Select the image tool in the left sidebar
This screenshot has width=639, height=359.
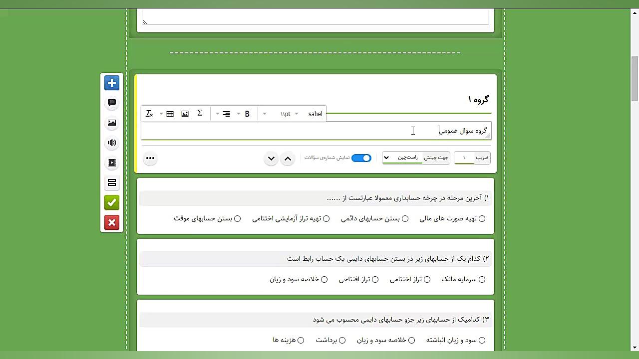pyautogui.click(x=111, y=123)
